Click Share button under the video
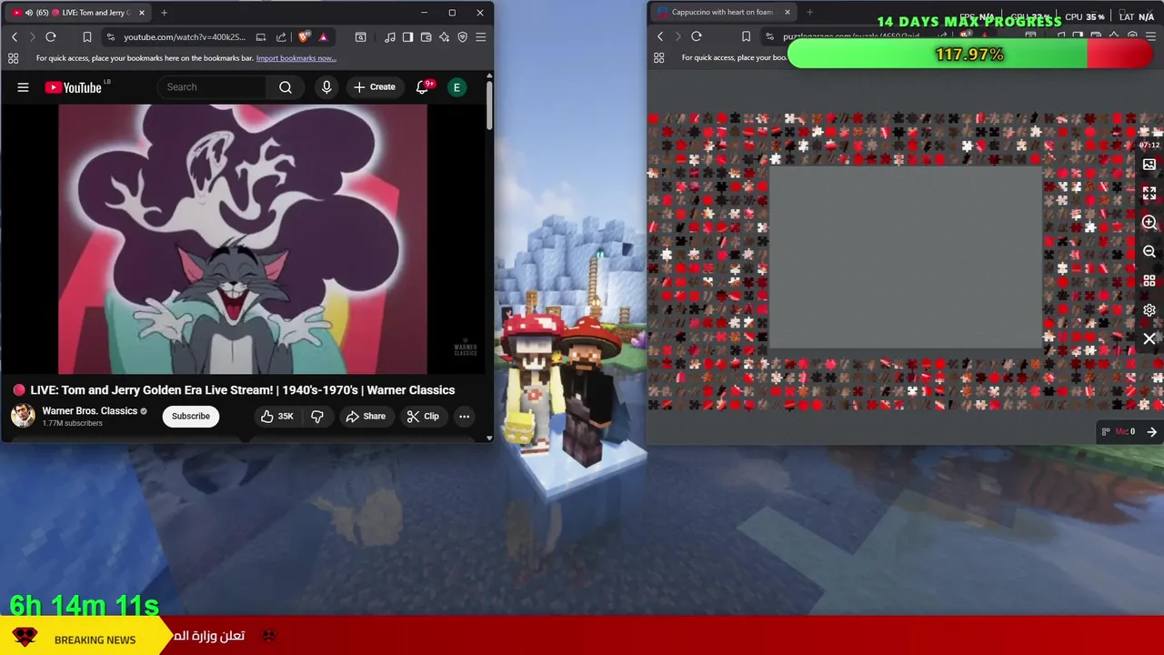Viewport: 1164px width, 655px height. click(366, 417)
